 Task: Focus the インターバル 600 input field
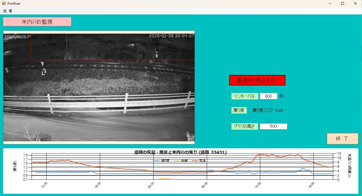(x=268, y=96)
